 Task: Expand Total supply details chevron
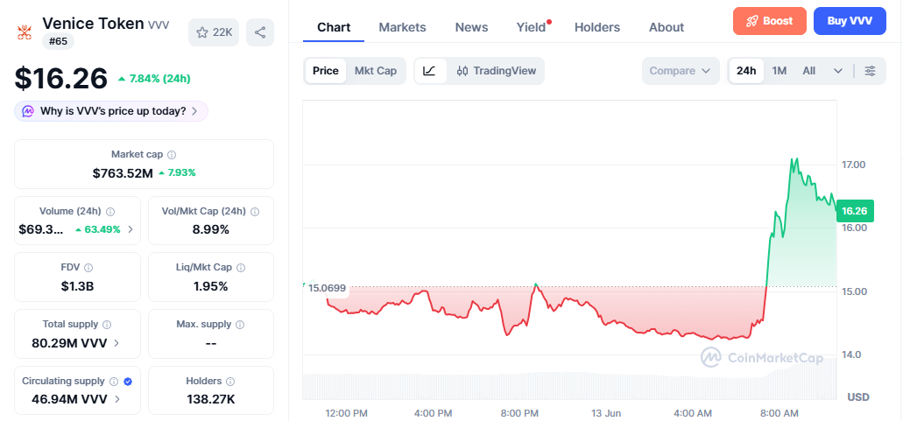click(x=116, y=343)
